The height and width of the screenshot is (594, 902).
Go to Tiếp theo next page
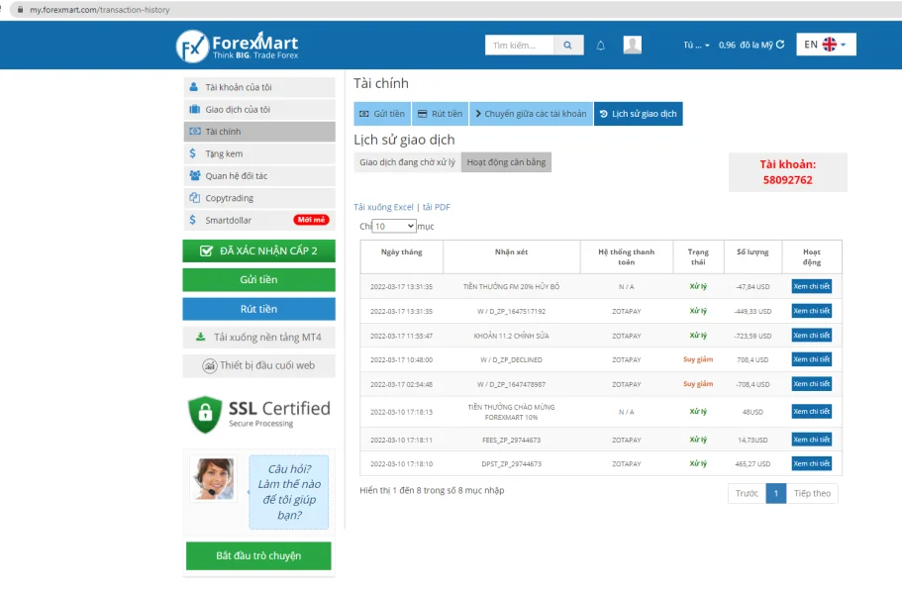tap(812, 493)
